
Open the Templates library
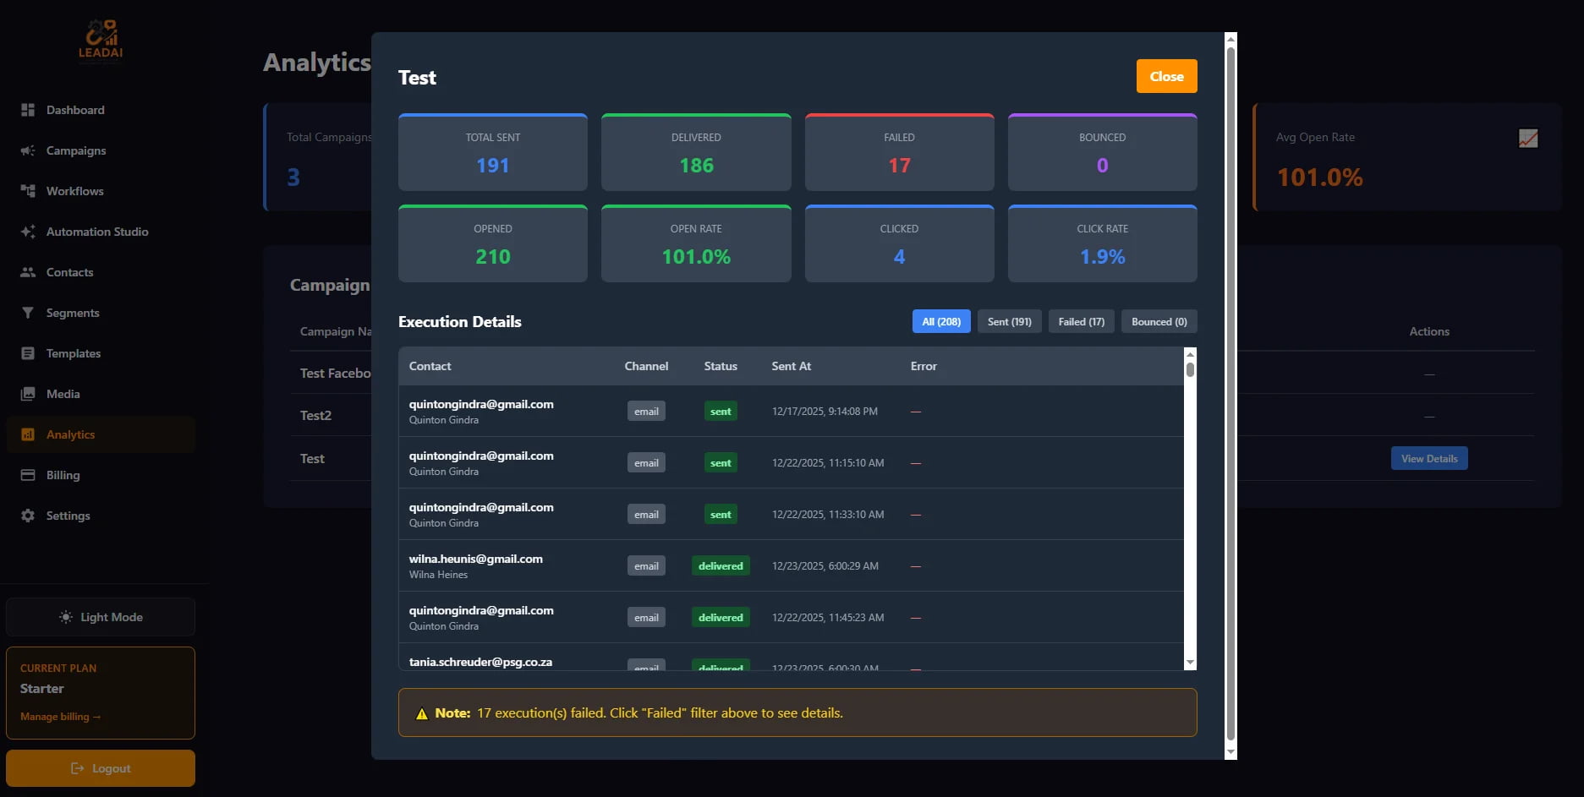click(73, 353)
